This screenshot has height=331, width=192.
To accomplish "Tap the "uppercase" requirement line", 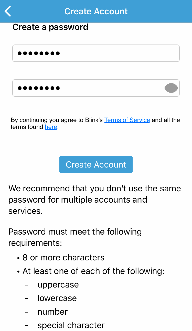I will (x=58, y=285).
